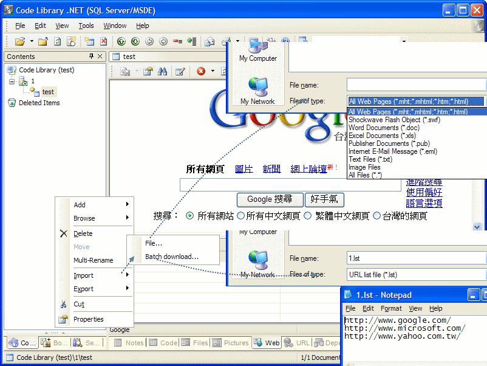Image resolution: width=487 pixels, height=366 pixels.
Task: Switch to the Files tab
Action: [x=195, y=343]
